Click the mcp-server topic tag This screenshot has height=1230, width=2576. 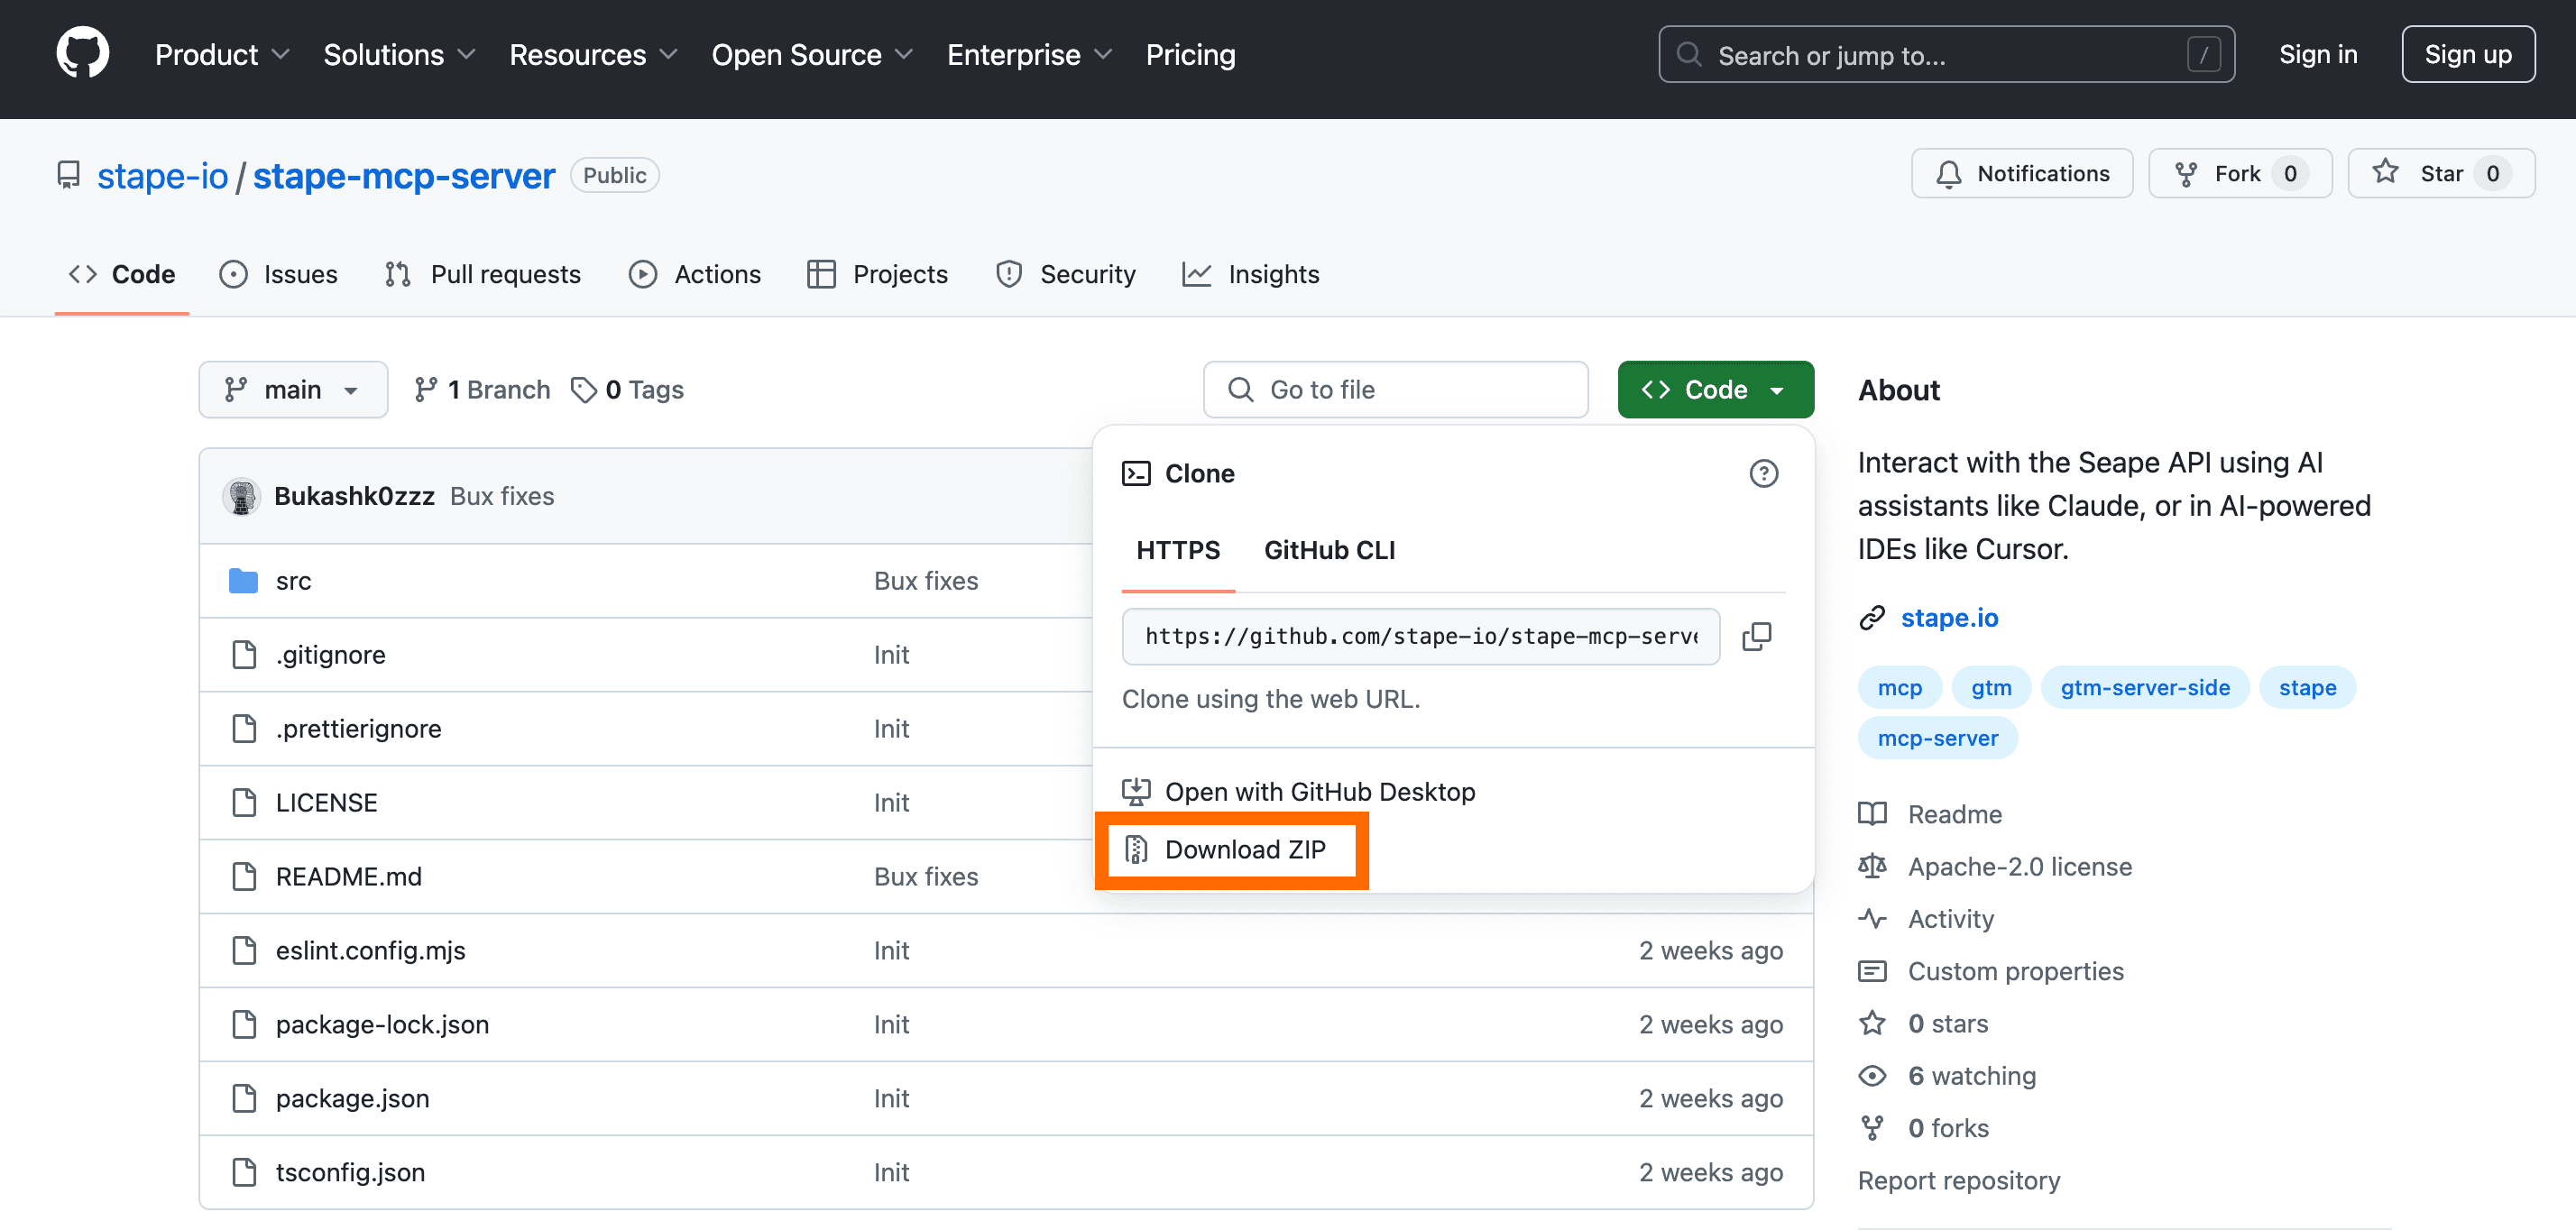coord(1937,739)
